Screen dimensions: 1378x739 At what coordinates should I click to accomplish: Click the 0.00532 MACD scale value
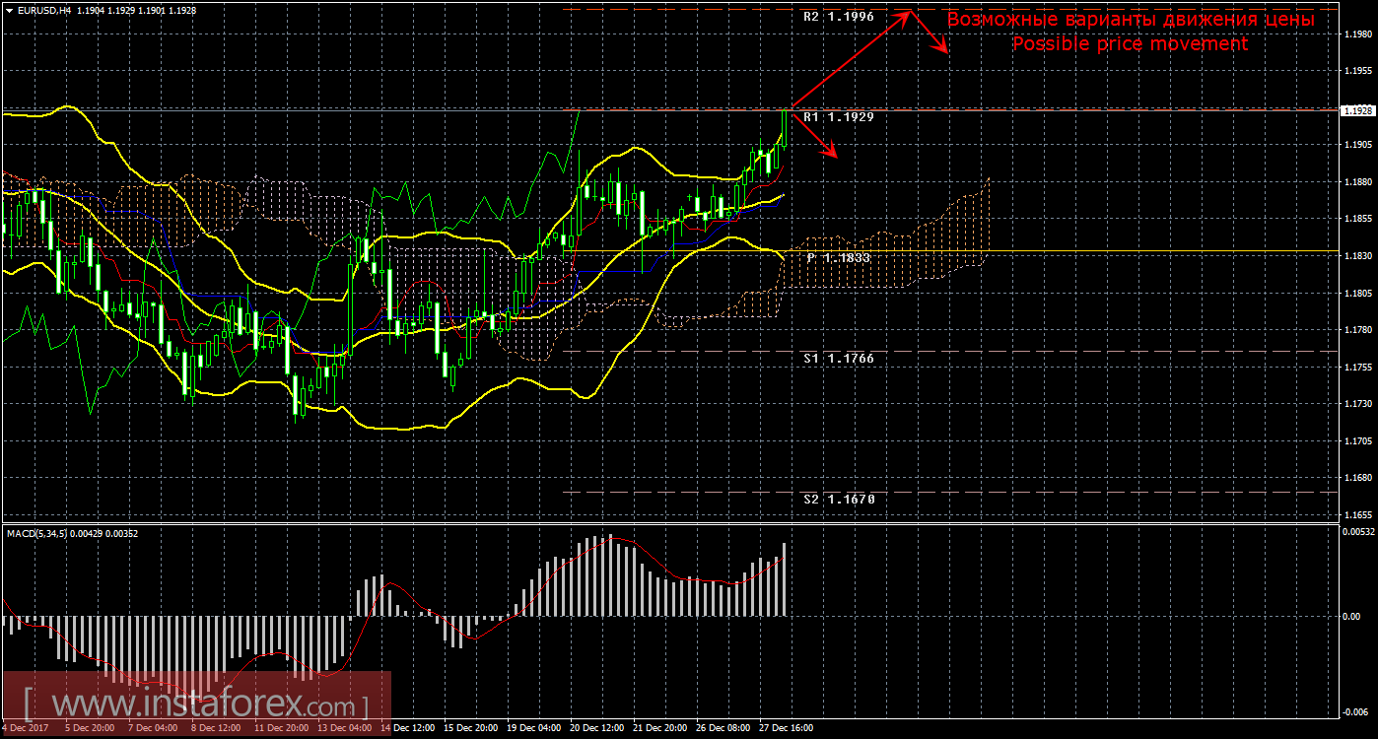pyautogui.click(x=1357, y=533)
